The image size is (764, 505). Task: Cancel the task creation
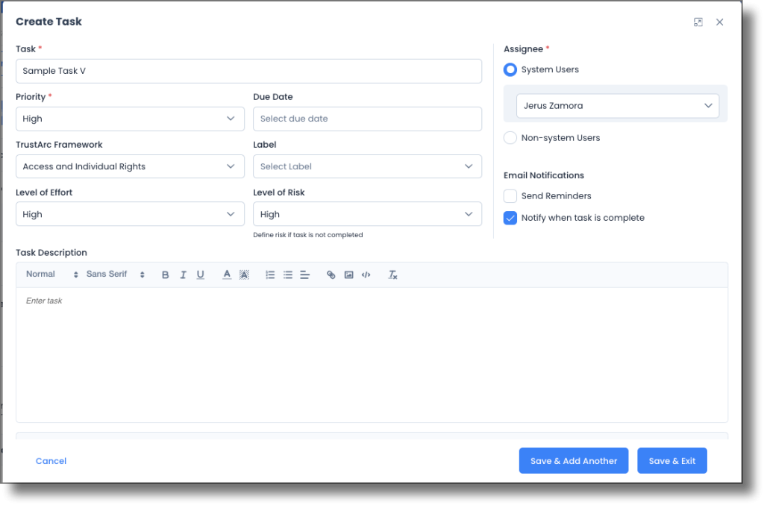(x=51, y=460)
